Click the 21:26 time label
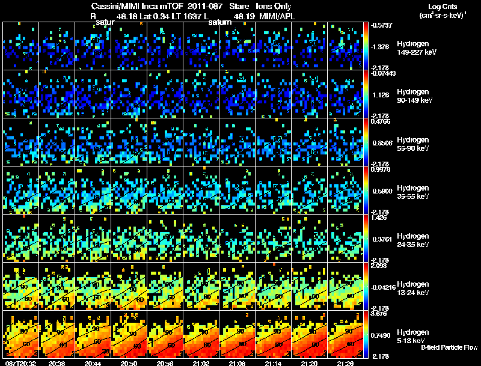Image resolution: width=481 pixels, height=366 pixels. coord(346,363)
